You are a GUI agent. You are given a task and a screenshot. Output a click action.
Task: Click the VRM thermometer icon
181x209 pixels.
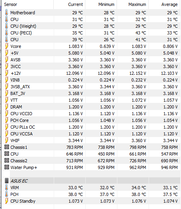6,187
